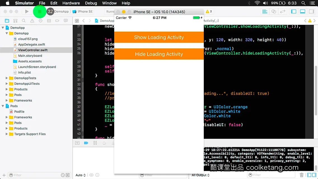The width and height of the screenshot is (318, 179).
Task: Pause program execution in debug bar
Action: pyautogui.click(x=95, y=143)
